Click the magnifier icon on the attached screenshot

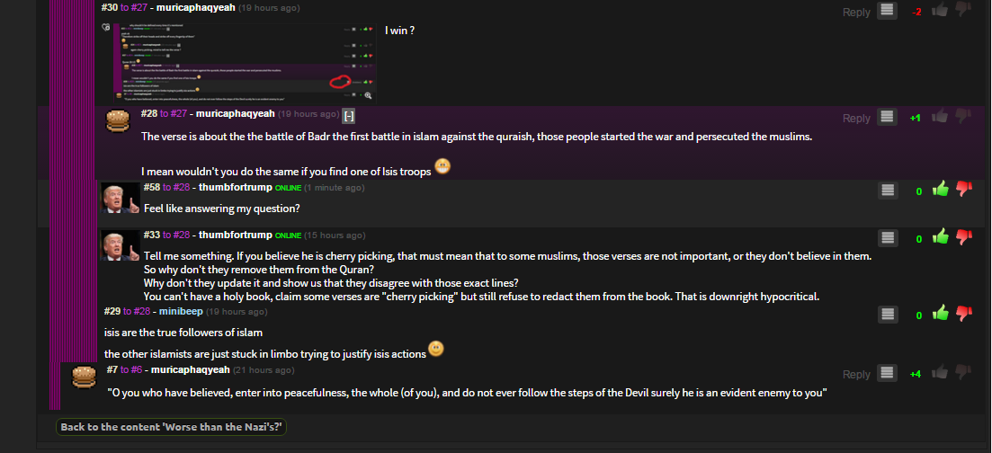[367, 95]
